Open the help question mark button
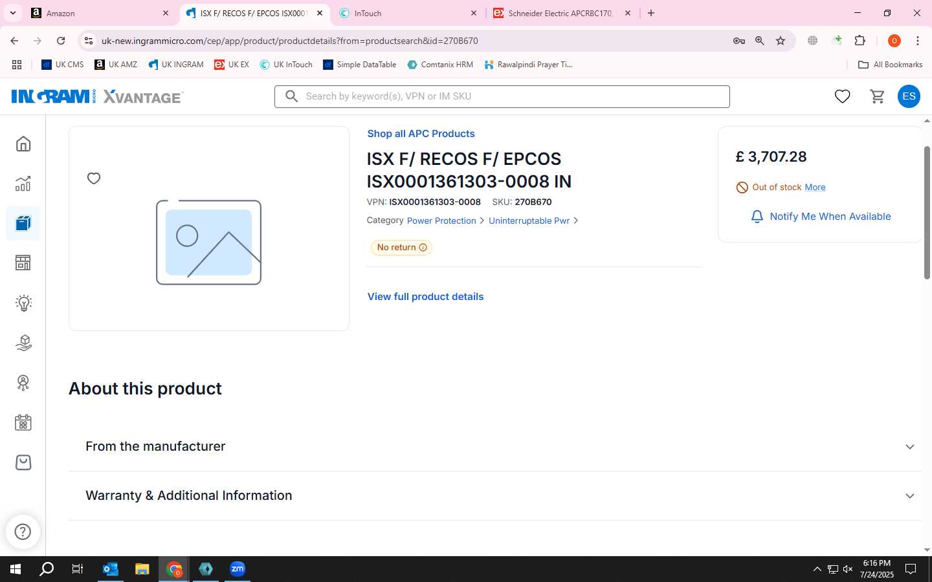 point(23,532)
